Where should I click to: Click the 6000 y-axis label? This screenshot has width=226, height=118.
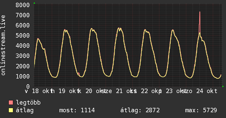(23, 26)
